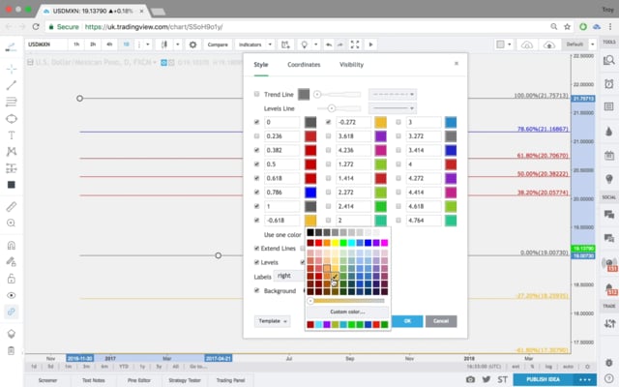Click the undo arrow in toolbar
Image resolution: width=619 pixels, height=387 pixels.
point(329,45)
